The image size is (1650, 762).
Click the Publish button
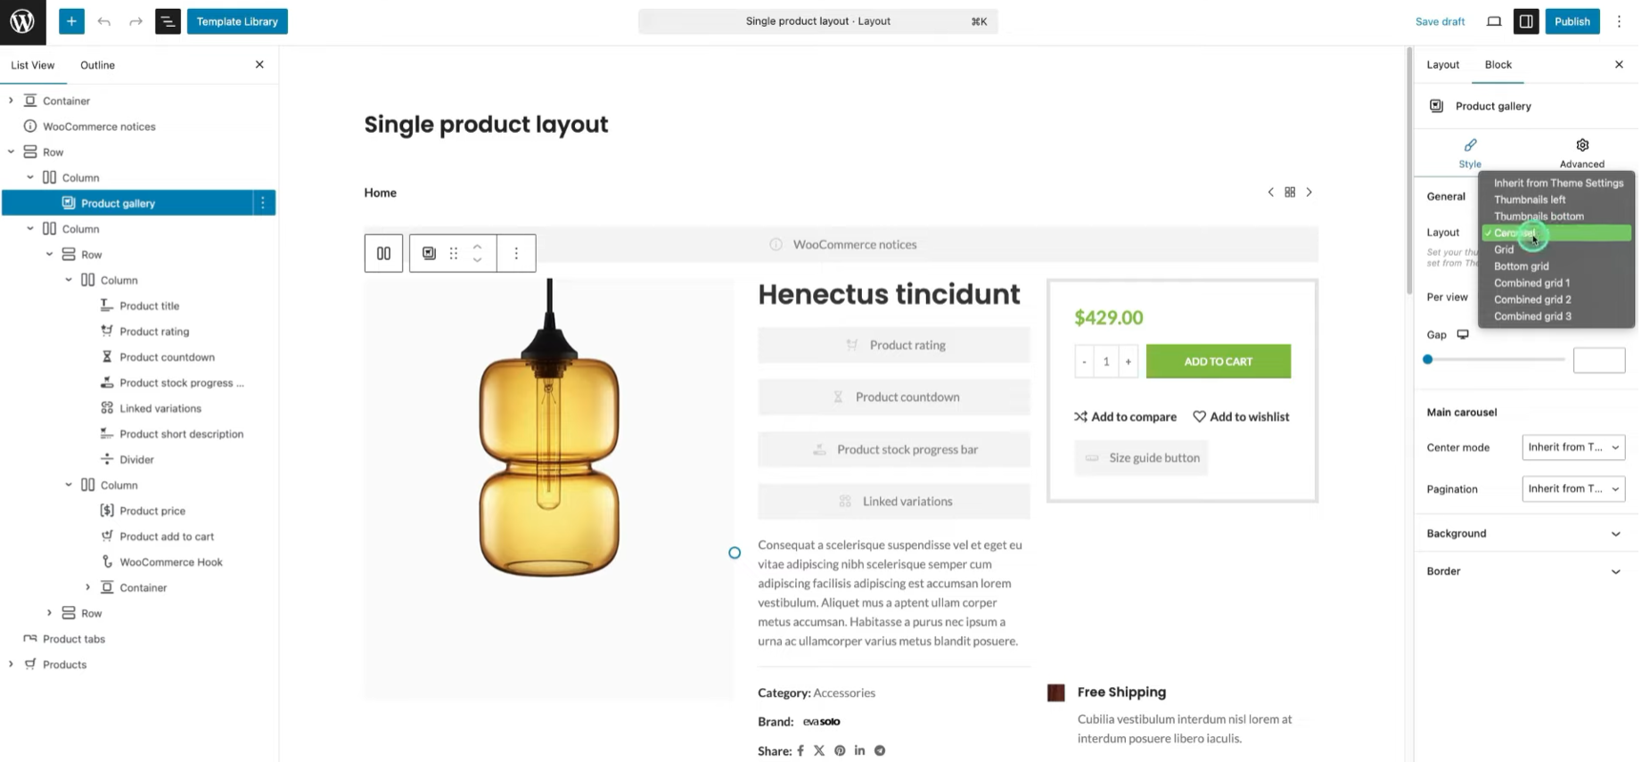point(1572,20)
